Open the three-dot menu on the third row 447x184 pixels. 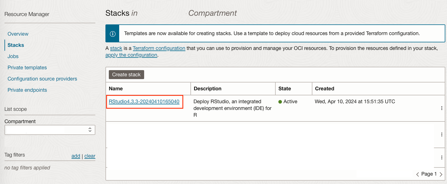[x=442, y=158]
